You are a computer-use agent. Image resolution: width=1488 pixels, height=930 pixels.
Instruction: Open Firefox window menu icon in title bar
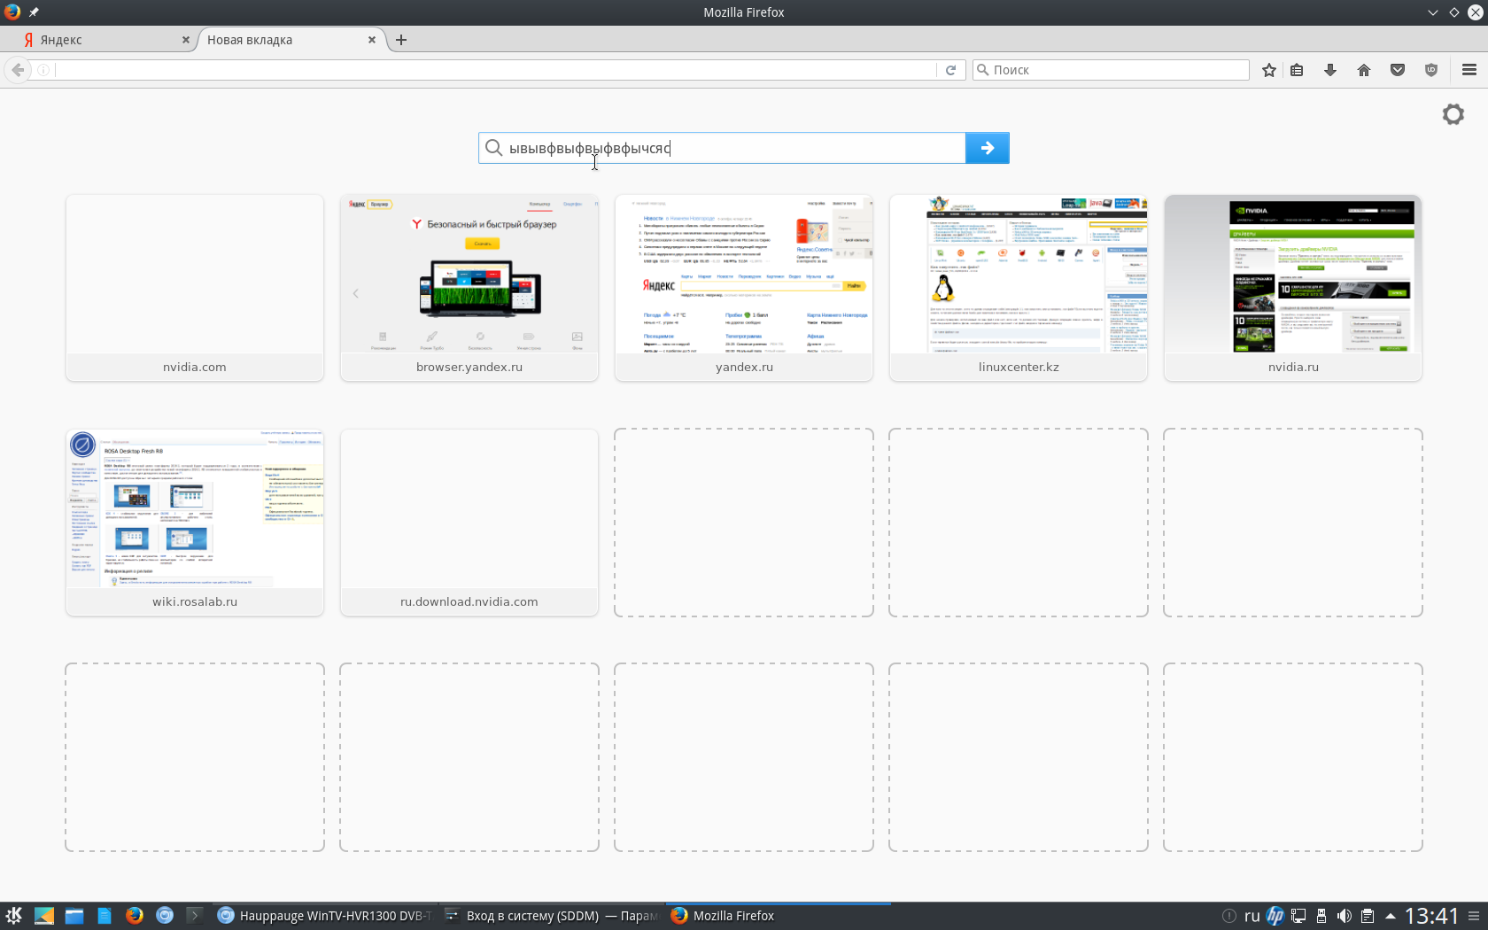pos(12,12)
